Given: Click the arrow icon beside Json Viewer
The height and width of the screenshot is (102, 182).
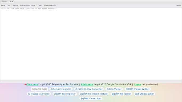Looking at the screenshot, I should pyautogui.click(x=108, y=89).
